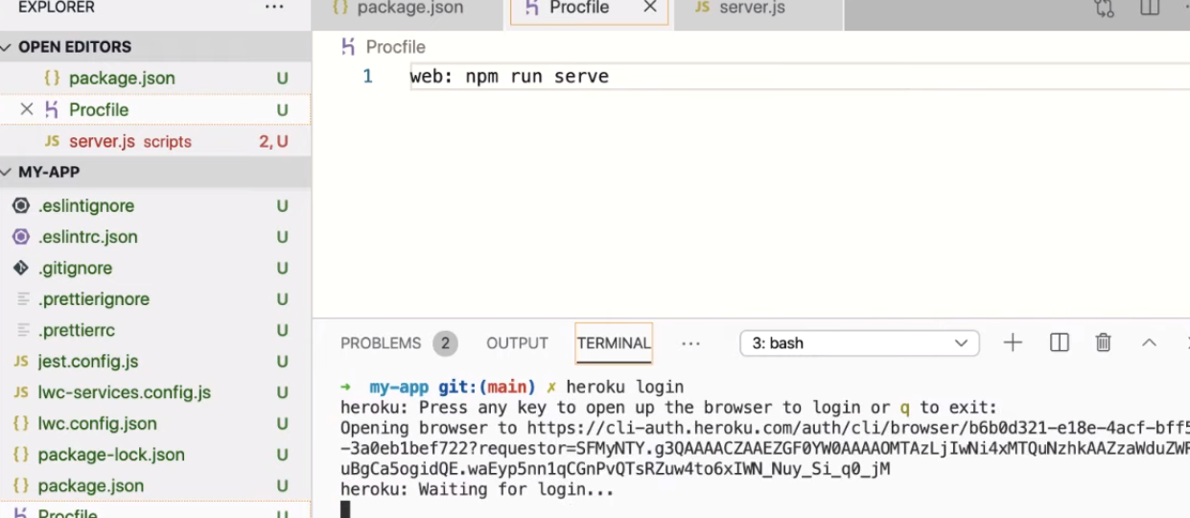Close Procfile in Open Editors list
Viewport: 1190px width, 518px height.
point(27,109)
